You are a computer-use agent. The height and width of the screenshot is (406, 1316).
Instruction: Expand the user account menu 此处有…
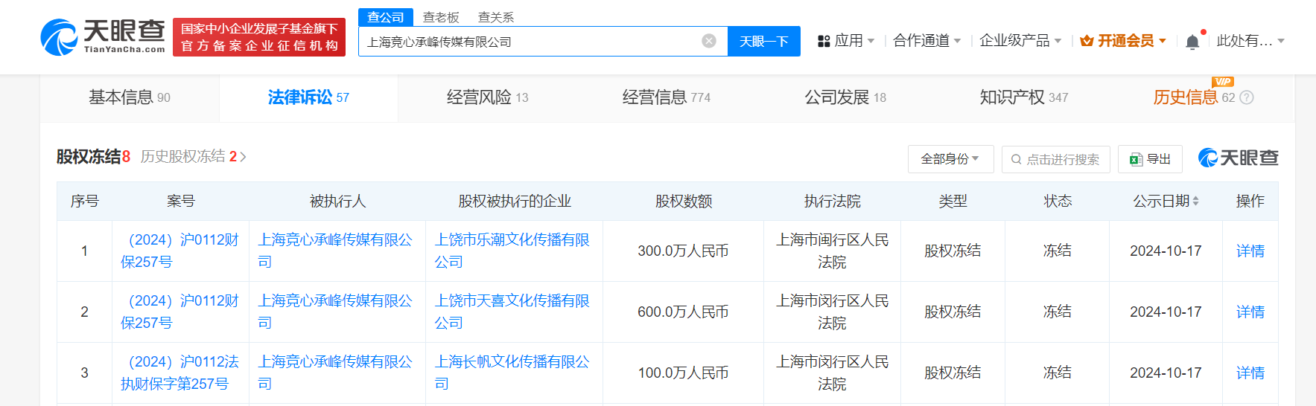pos(1250,41)
